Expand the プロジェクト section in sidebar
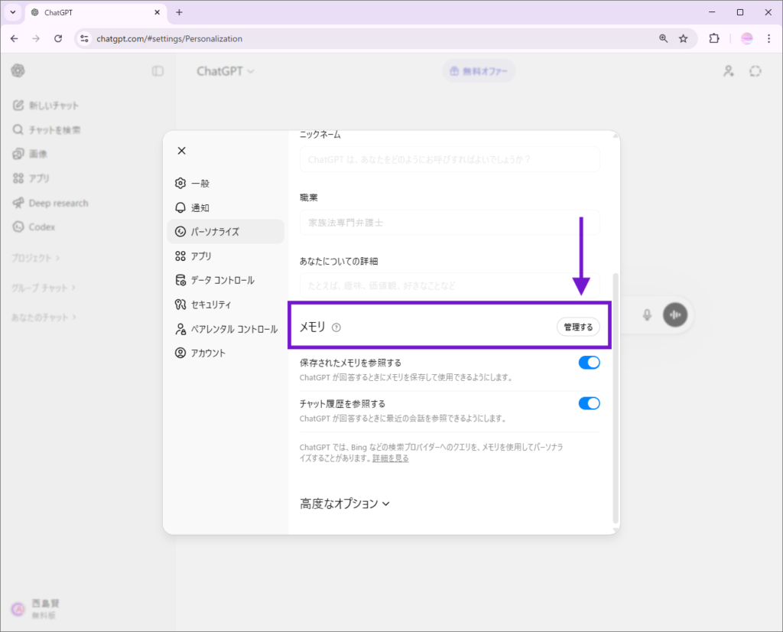783x632 pixels. pos(36,258)
